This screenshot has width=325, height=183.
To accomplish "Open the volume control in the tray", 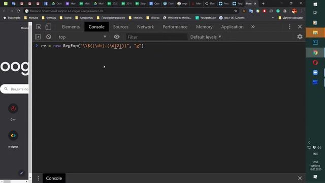I will pos(319,147).
